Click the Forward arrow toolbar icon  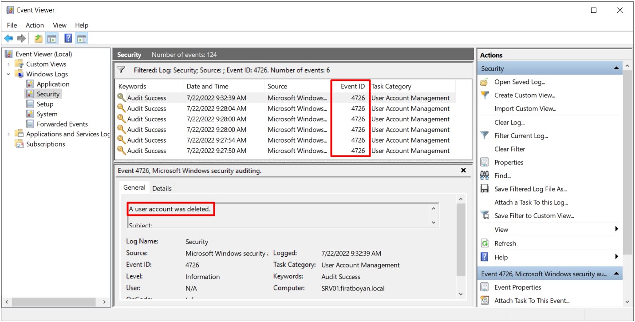coord(21,39)
